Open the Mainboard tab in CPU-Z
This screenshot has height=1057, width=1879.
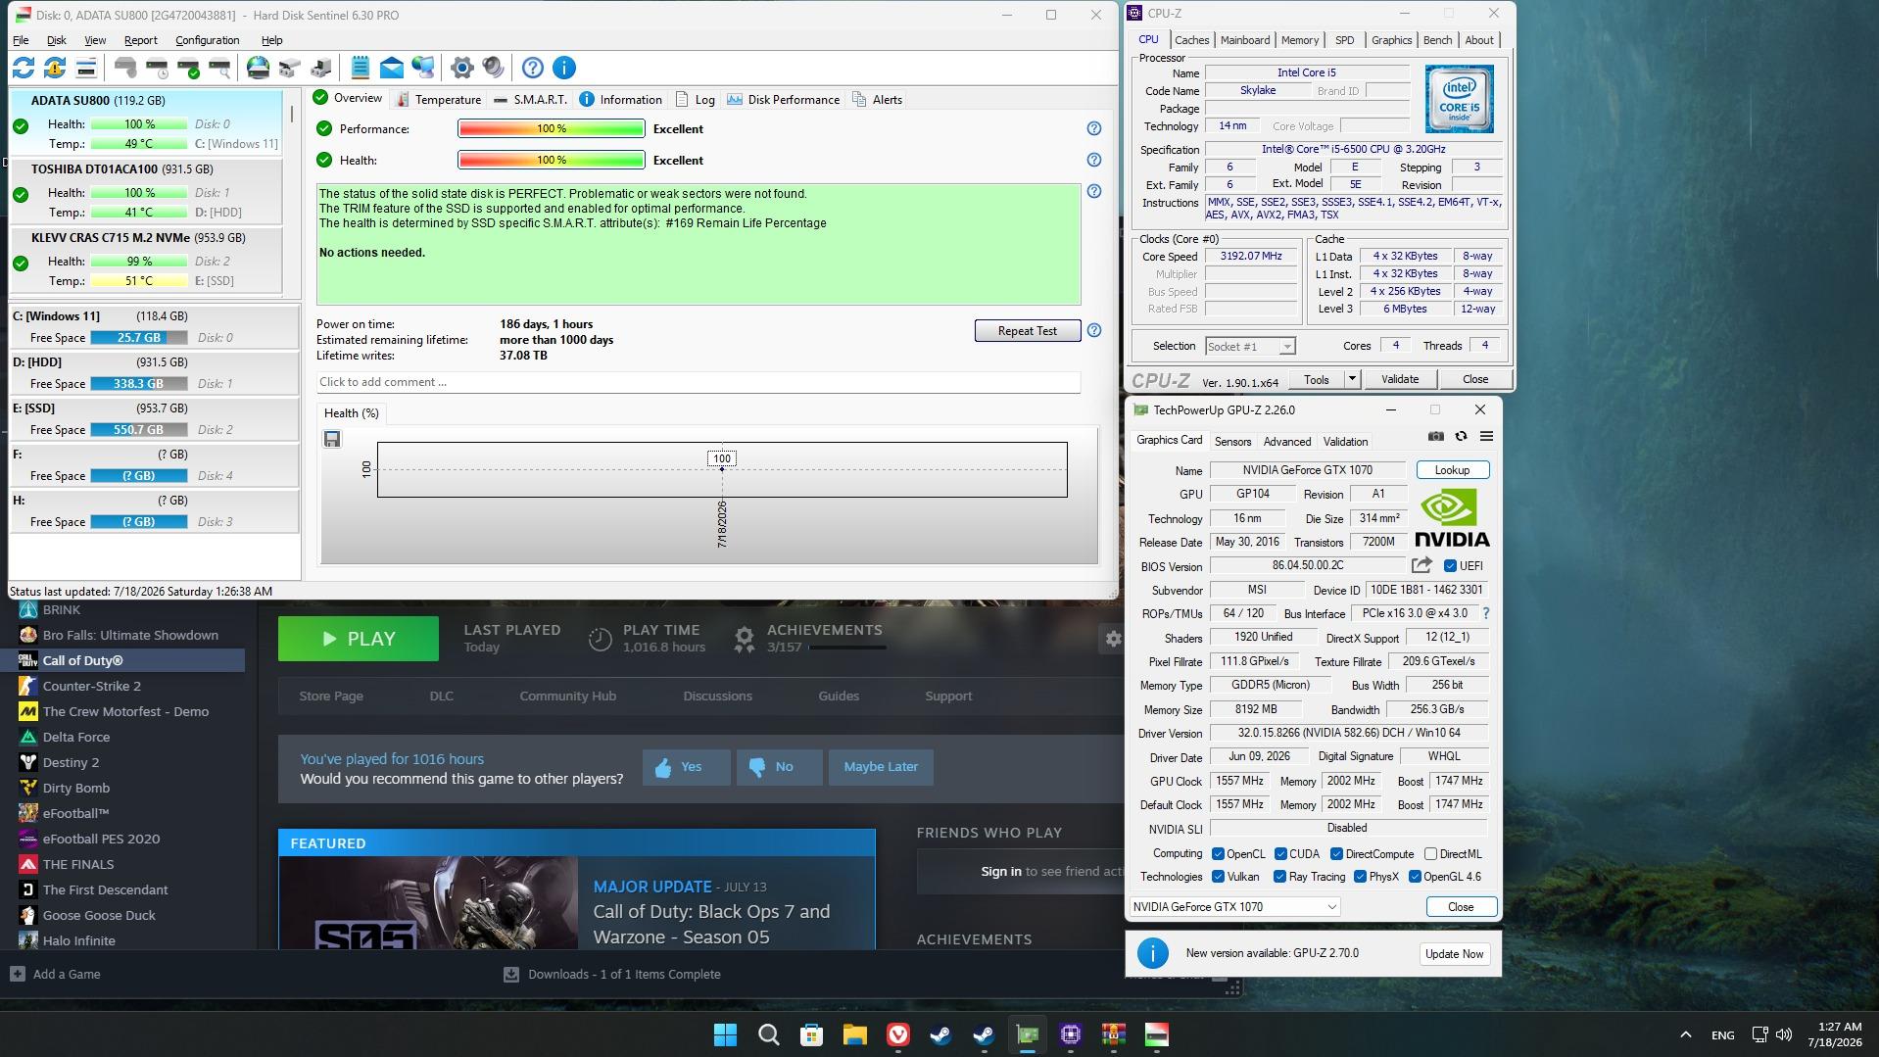(x=1244, y=40)
